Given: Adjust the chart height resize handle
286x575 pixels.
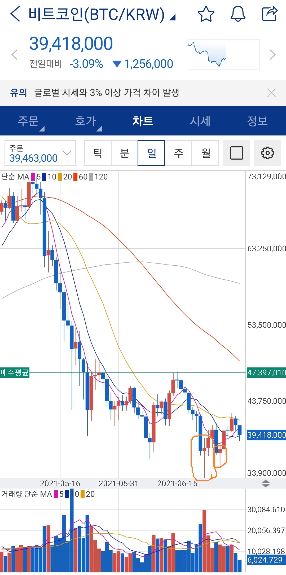Looking at the screenshot, I should tap(266, 484).
